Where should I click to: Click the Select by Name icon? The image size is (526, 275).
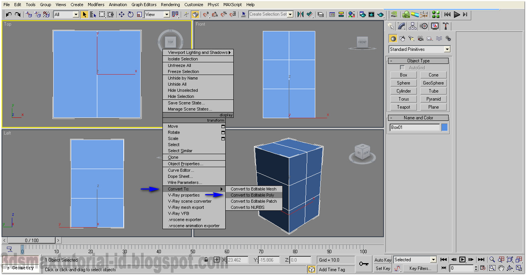pos(93,14)
